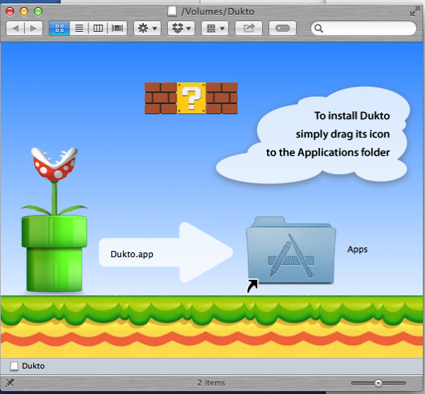425x394 pixels.
Task: Enter full screen with the title bar arrows
Action: coord(414,12)
